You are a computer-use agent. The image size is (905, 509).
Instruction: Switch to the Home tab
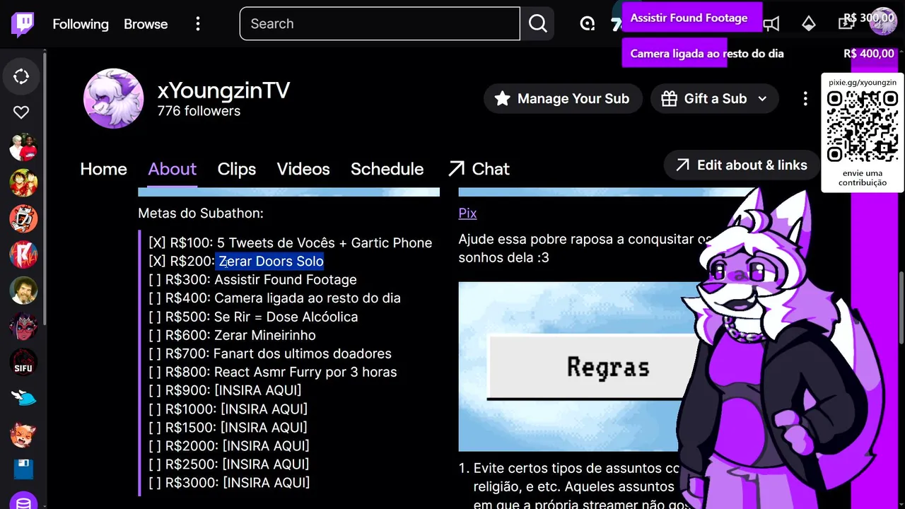[x=103, y=169]
